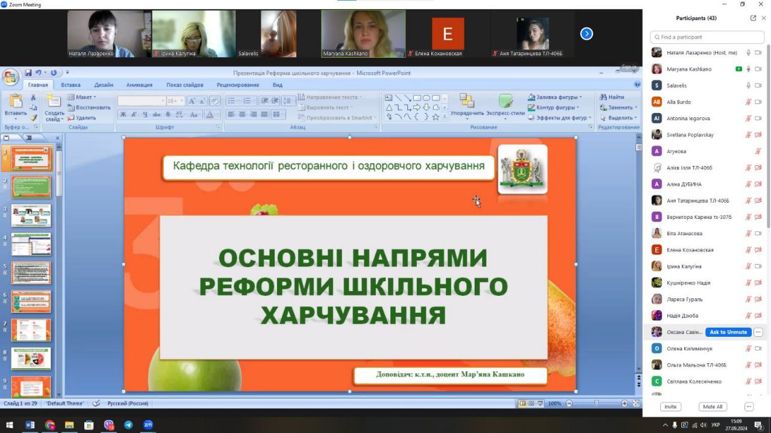This screenshot has width=771, height=433.
Task: Click the Найти (Find) binoculars button
Action: pyautogui.click(x=611, y=97)
